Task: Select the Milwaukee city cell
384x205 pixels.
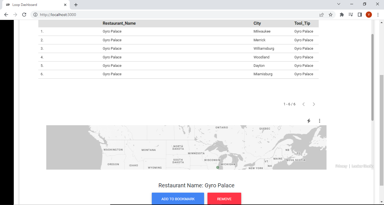Action: 262,31
